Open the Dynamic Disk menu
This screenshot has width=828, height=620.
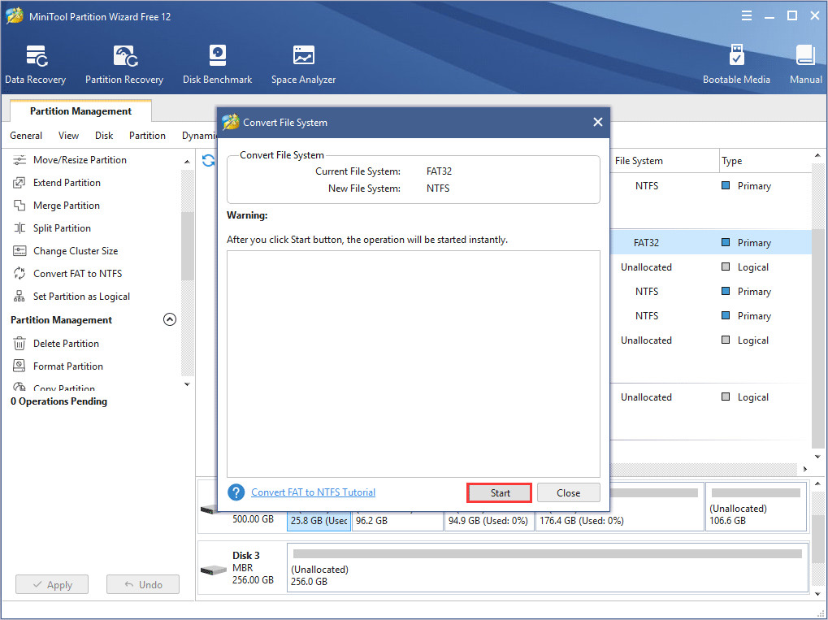tap(199, 136)
